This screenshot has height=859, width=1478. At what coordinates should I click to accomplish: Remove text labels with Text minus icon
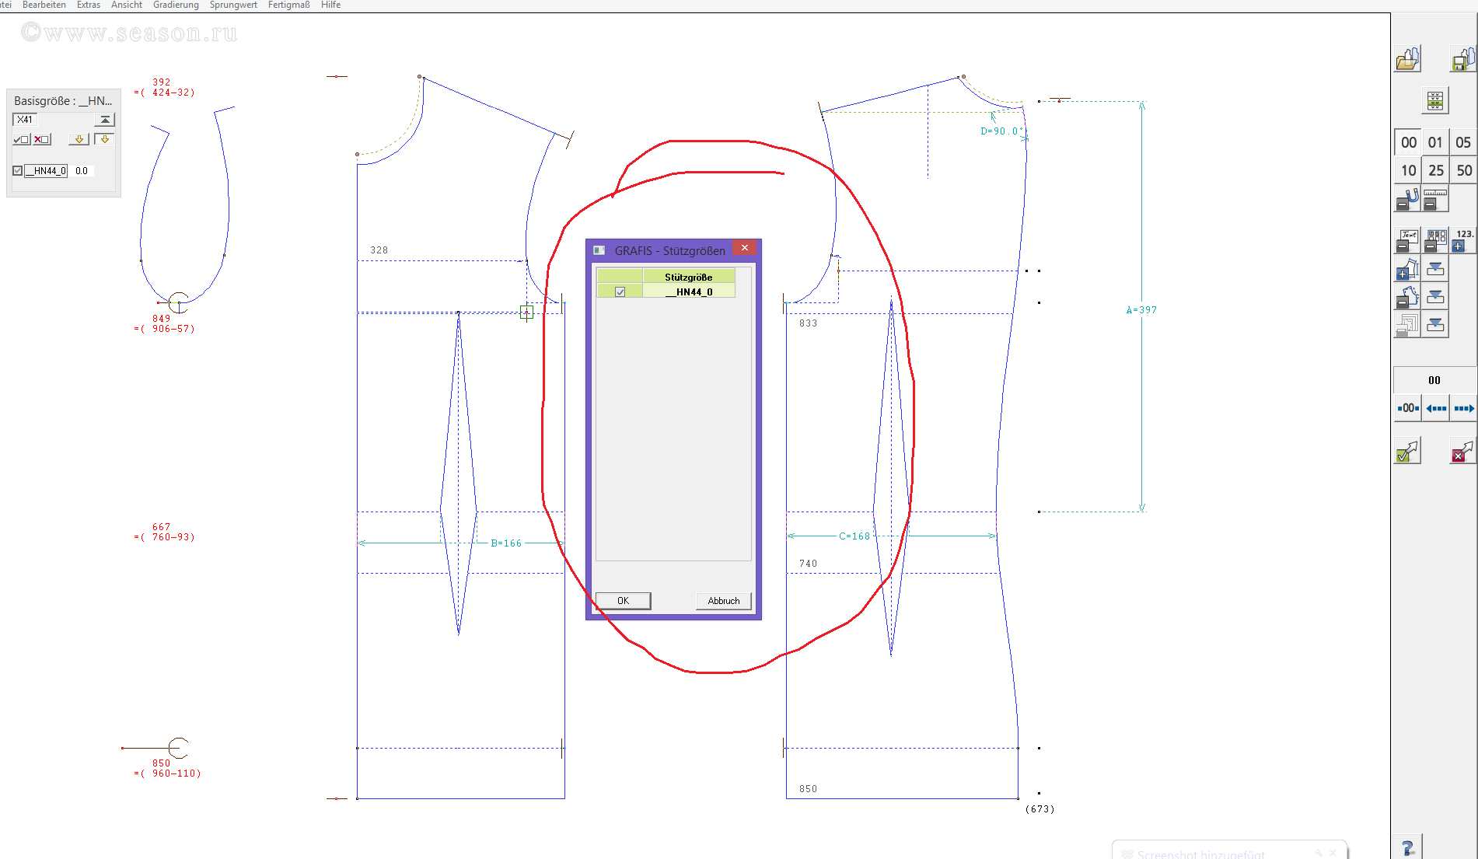click(x=1407, y=240)
